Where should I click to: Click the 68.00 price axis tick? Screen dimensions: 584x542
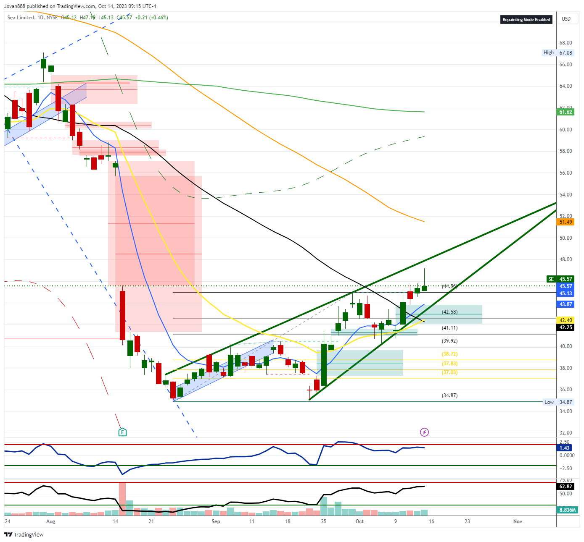coord(566,43)
